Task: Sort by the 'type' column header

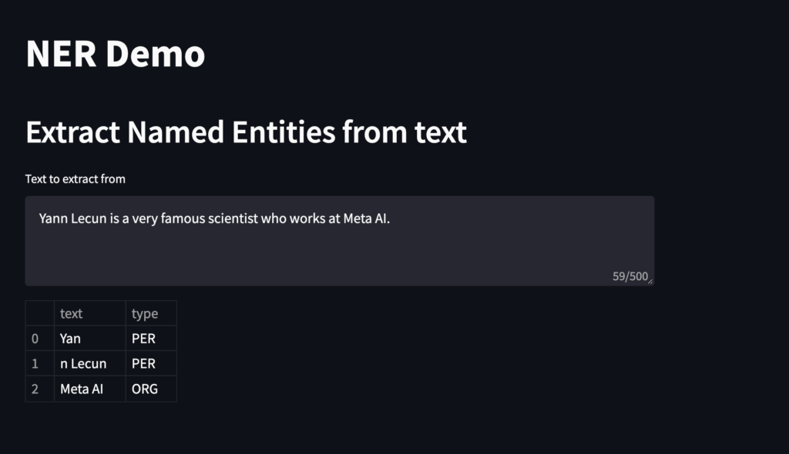Action: tap(145, 313)
